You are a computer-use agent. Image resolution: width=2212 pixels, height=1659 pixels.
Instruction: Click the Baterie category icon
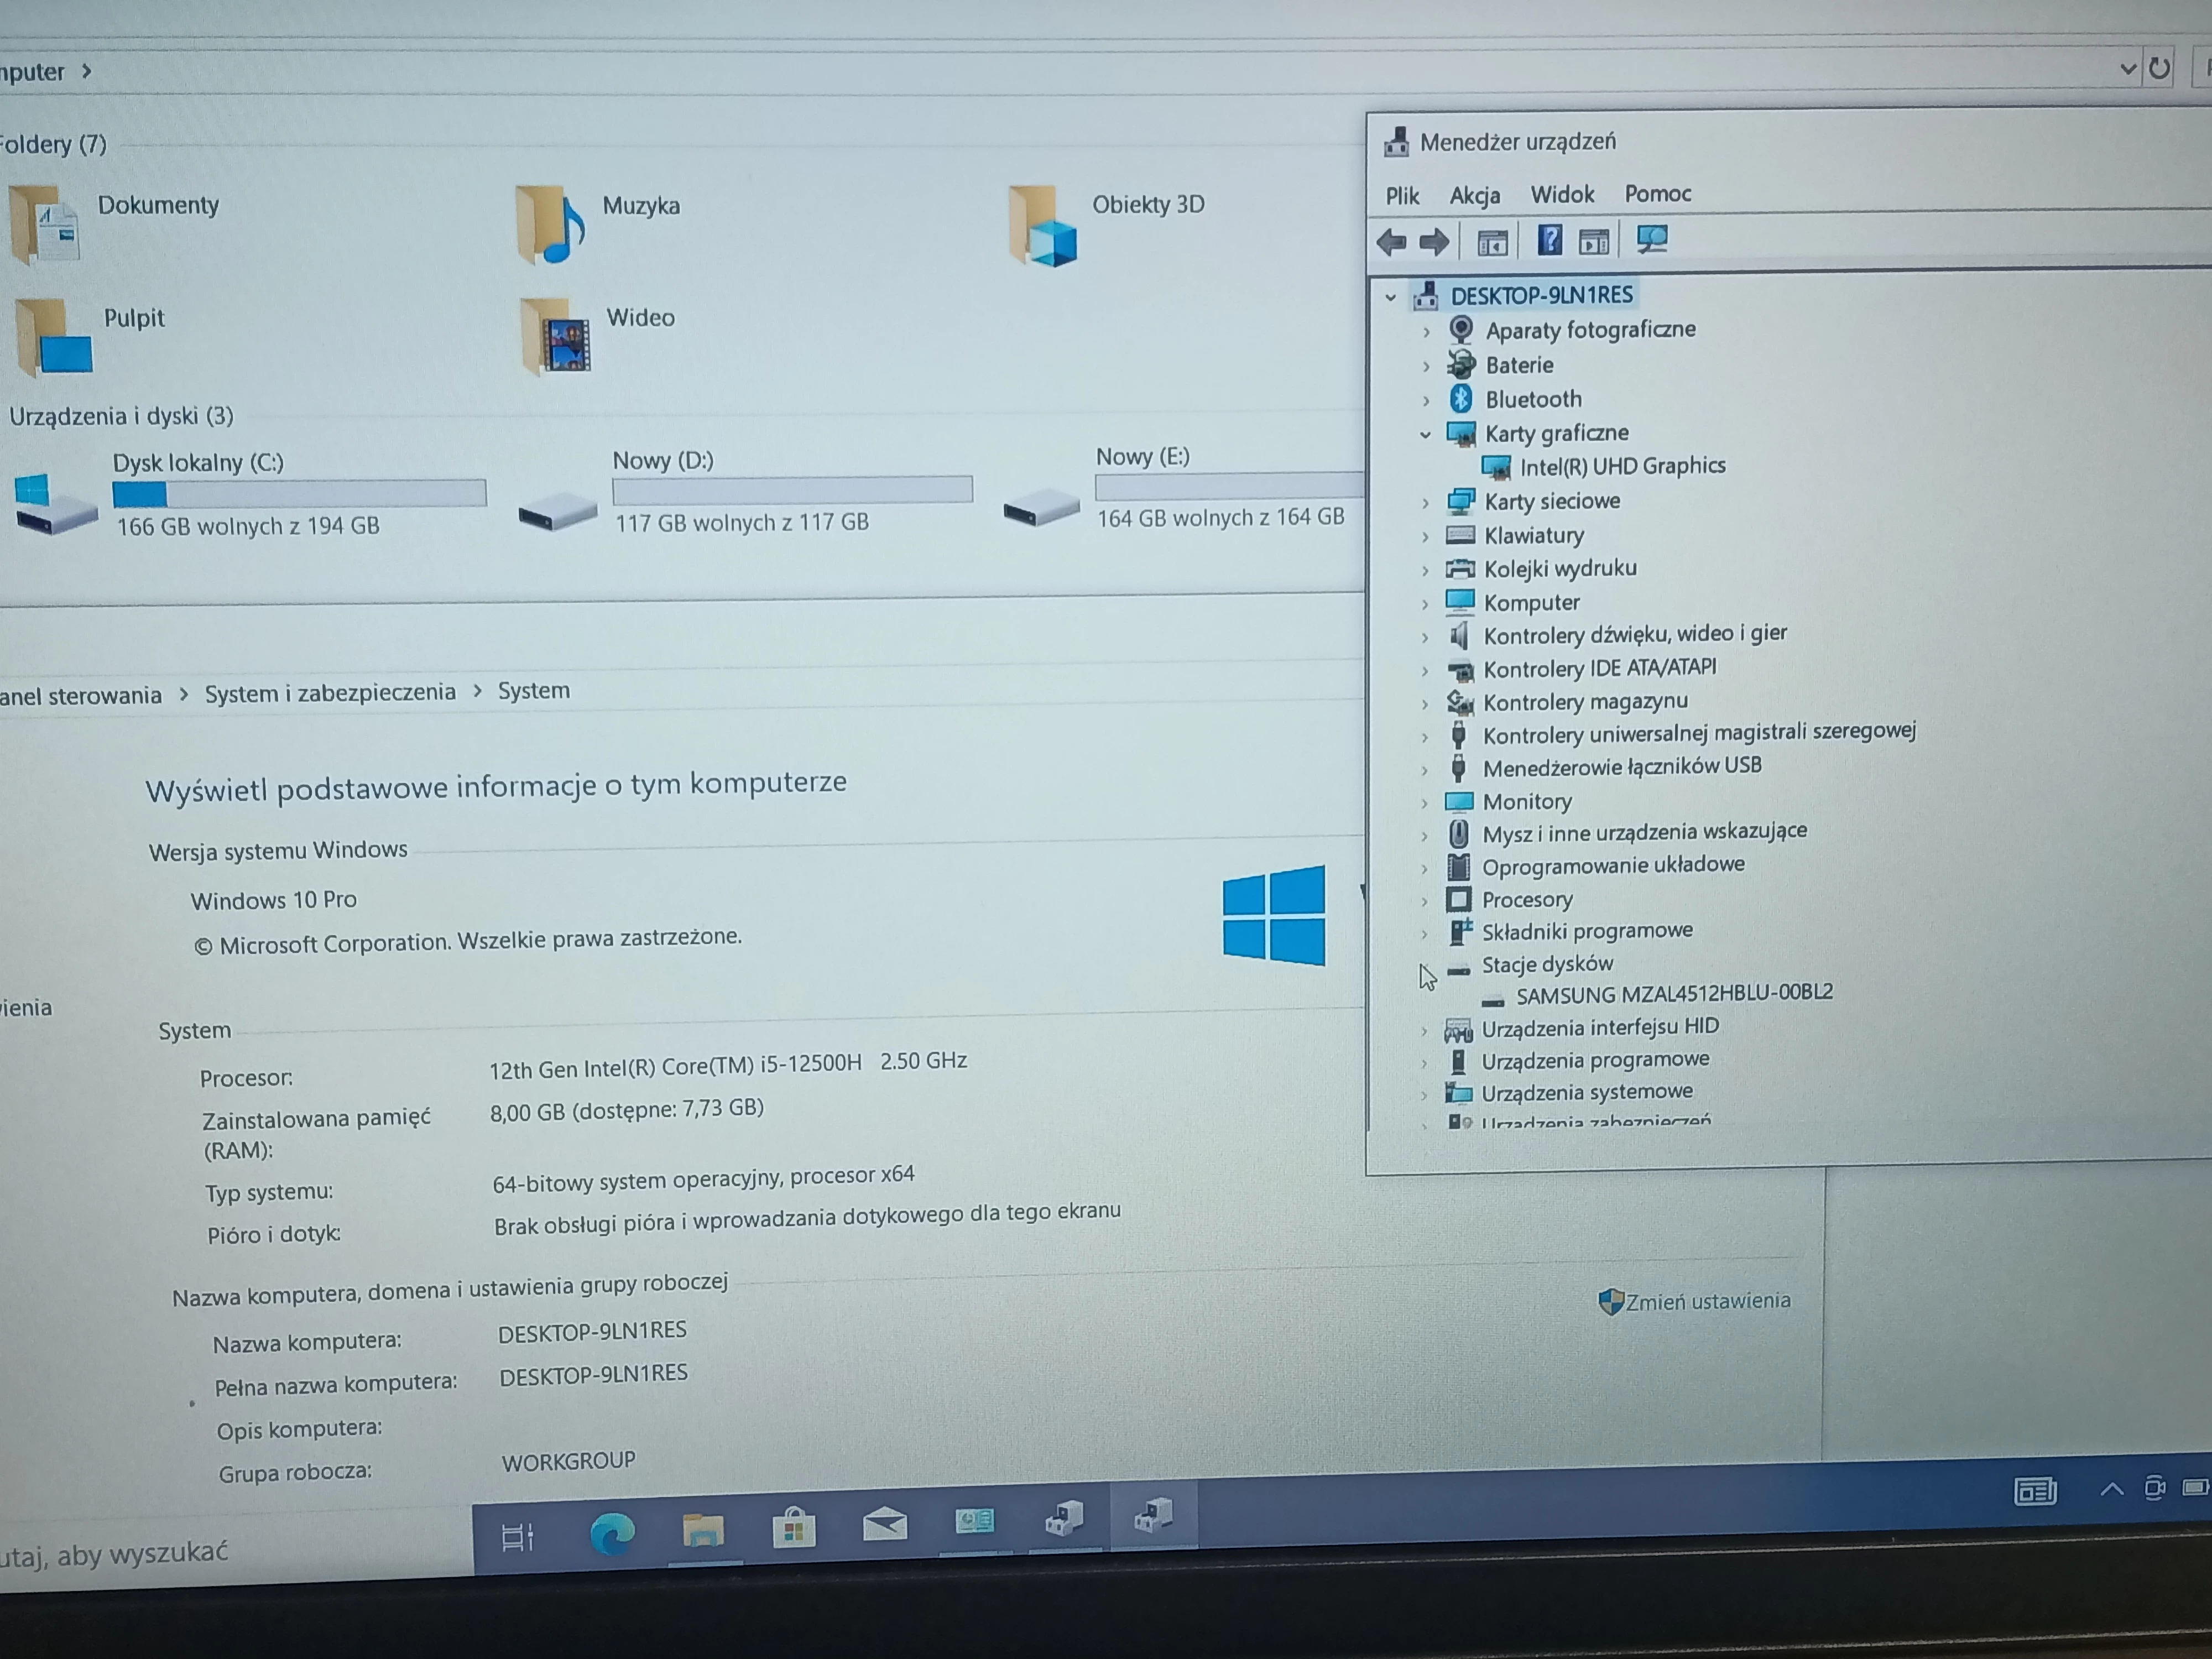1461,364
